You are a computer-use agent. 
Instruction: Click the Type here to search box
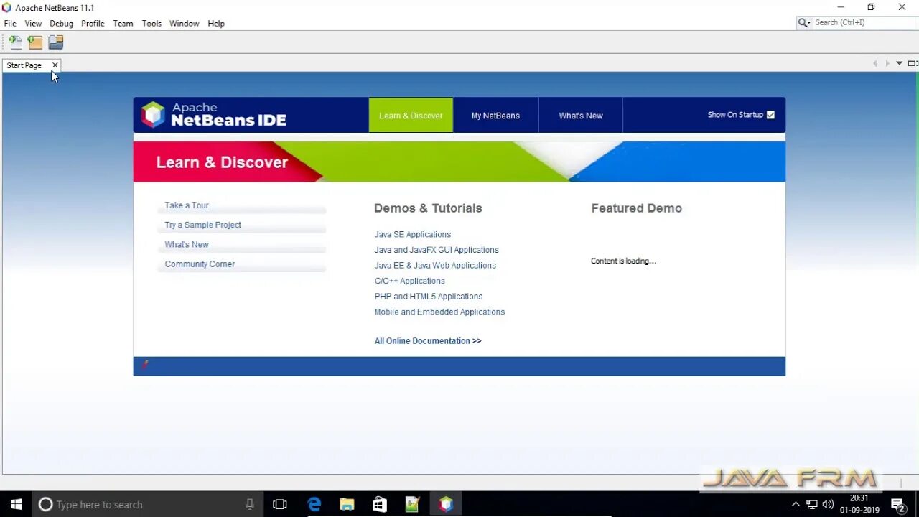[x=147, y=504]
